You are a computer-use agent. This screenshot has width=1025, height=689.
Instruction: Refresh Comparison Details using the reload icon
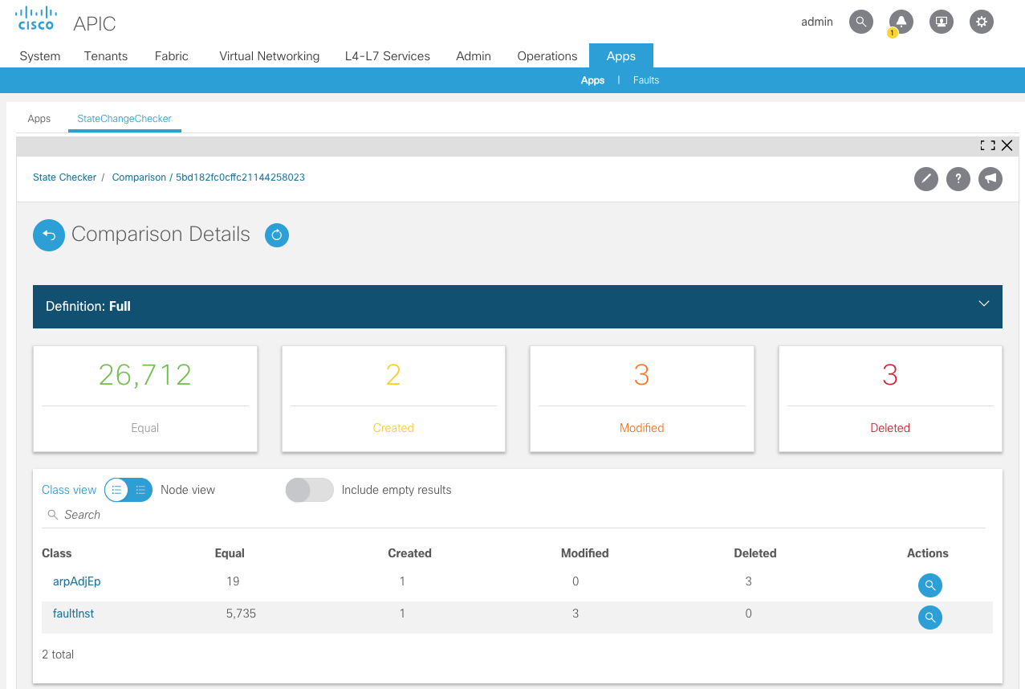[276, 234]
